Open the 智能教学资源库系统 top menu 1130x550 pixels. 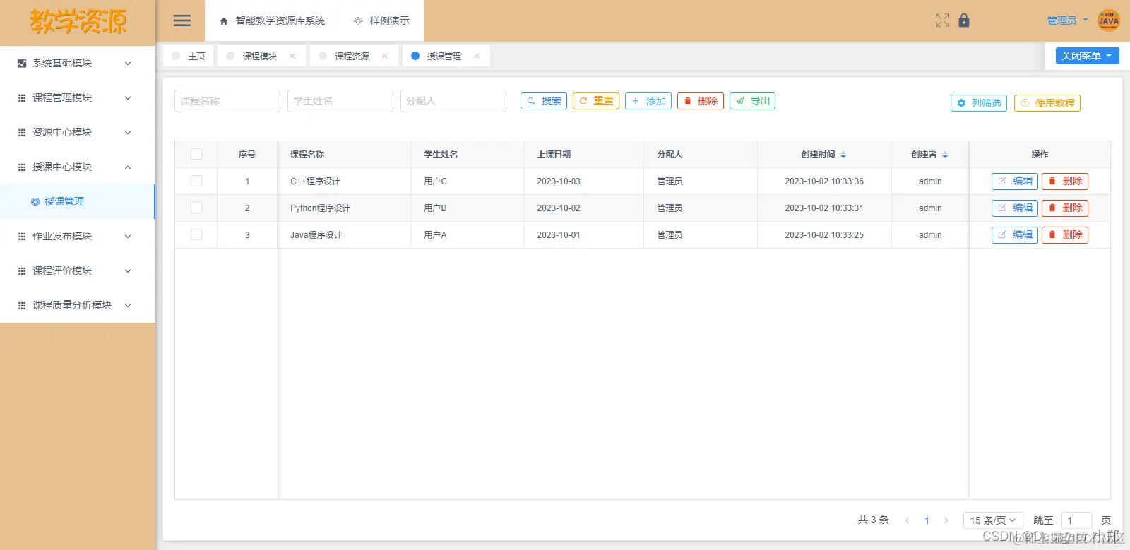point(273,21)
